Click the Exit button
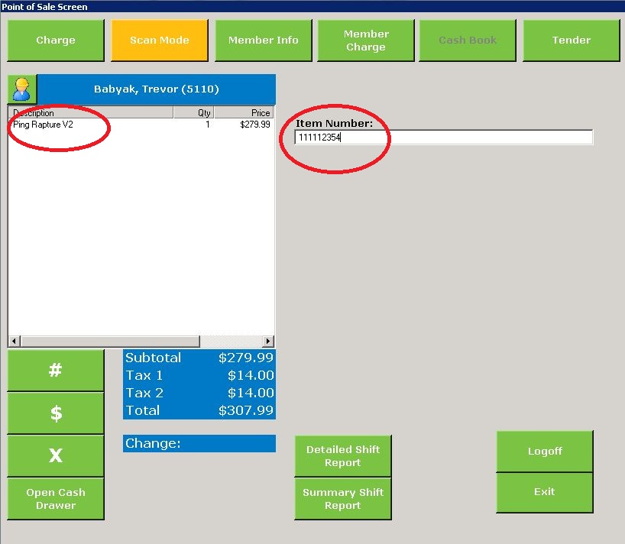This screenshot has width=625, height=544. click(545, 492)
